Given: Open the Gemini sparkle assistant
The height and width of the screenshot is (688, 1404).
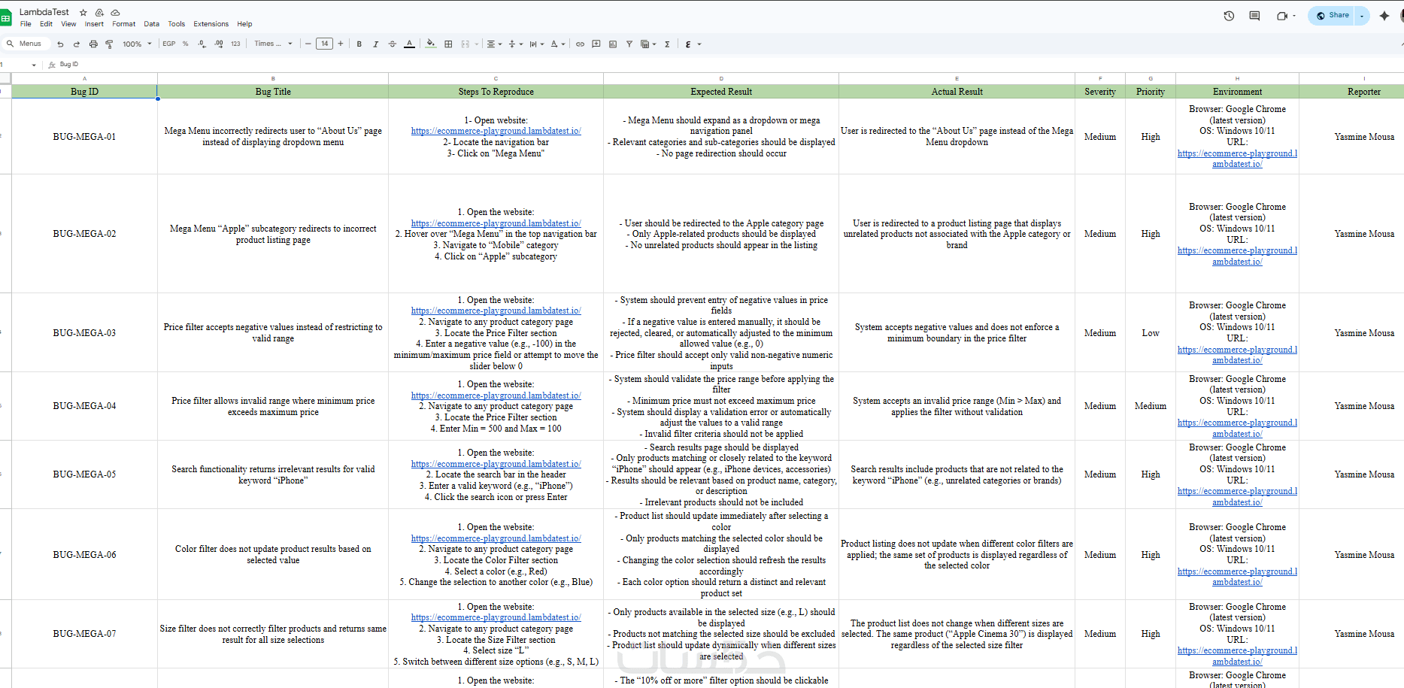Looking at the screenshot, I should tap(1384, 16).
